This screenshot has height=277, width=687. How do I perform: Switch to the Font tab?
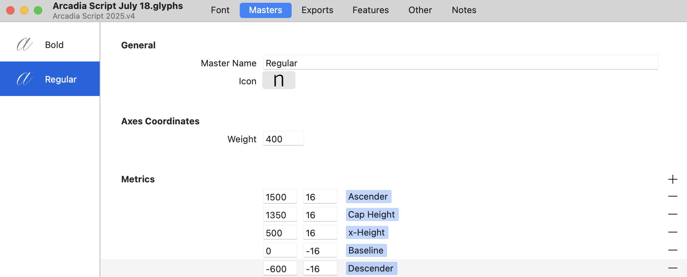(x=220, y=10)
